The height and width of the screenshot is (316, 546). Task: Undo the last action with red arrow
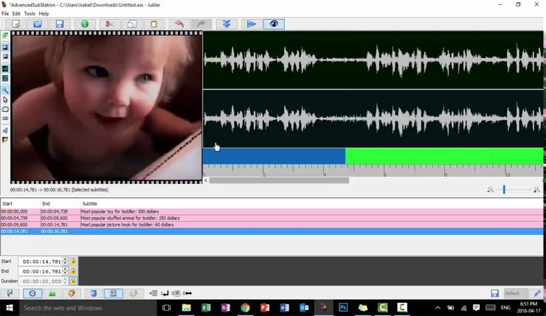click(x=179, y=24)
